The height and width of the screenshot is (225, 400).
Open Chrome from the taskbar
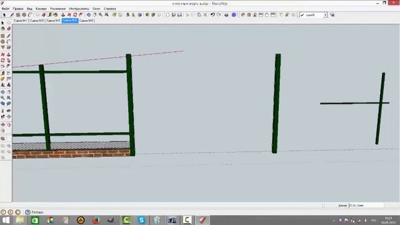[50, 220]
